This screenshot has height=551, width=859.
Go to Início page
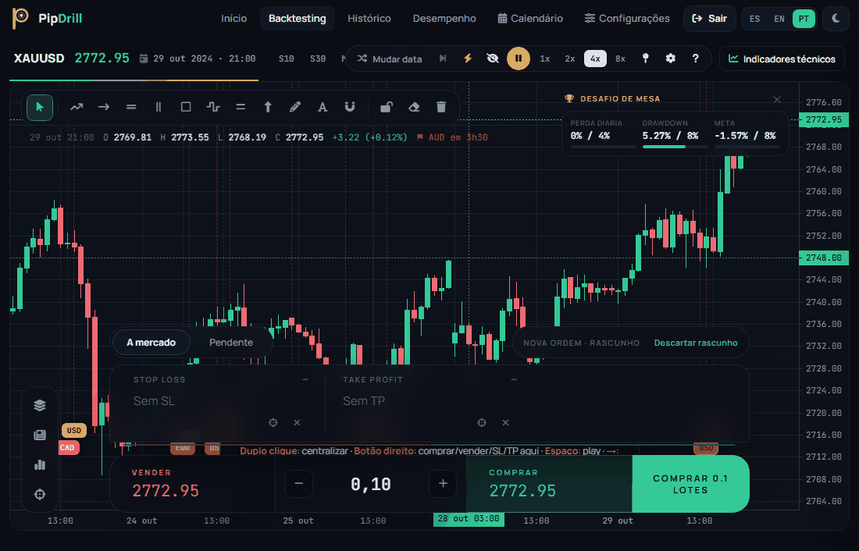(234, 19)
